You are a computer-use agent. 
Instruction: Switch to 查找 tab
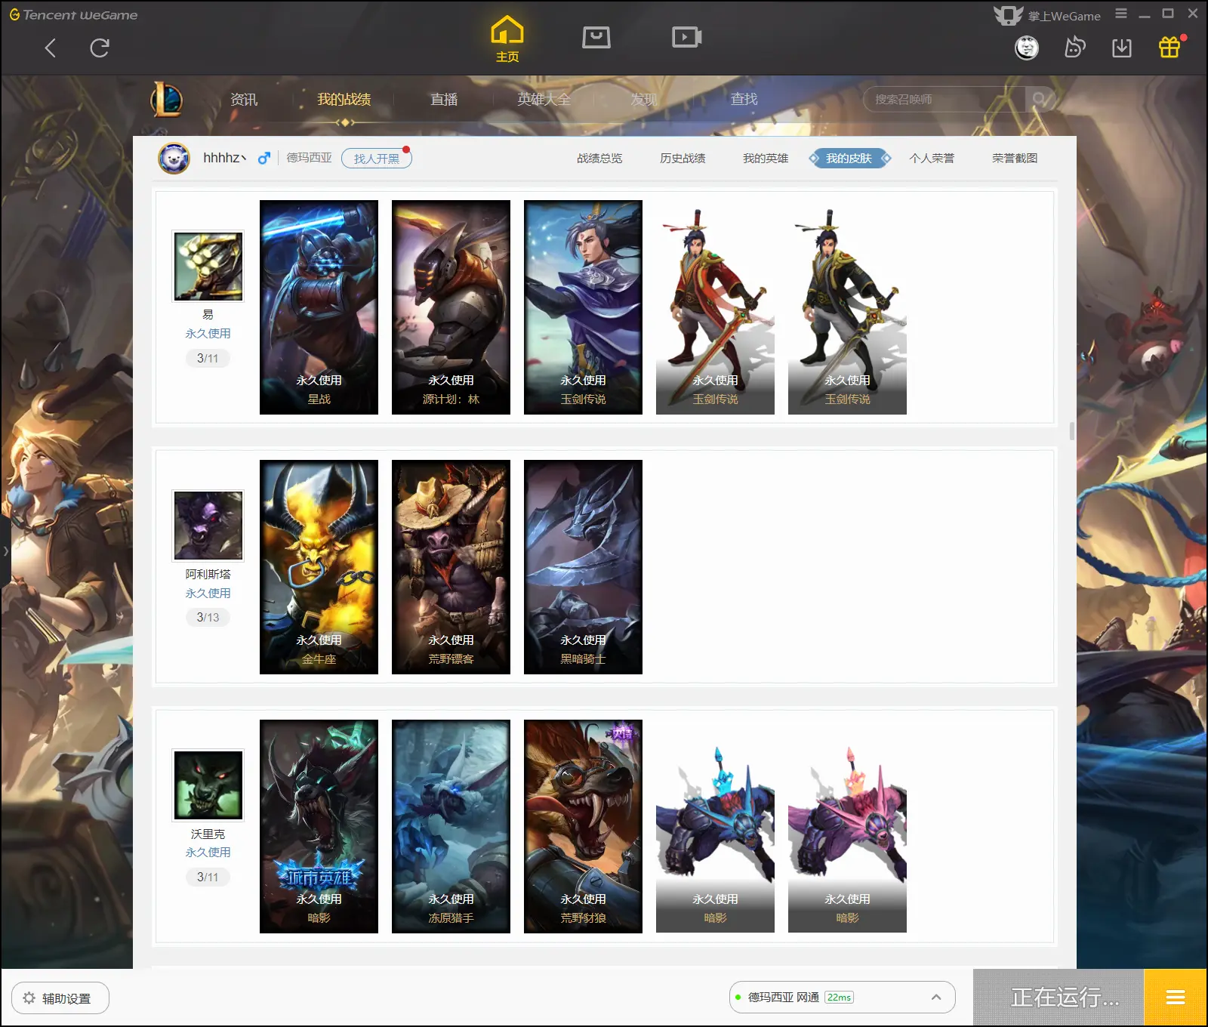744,99
